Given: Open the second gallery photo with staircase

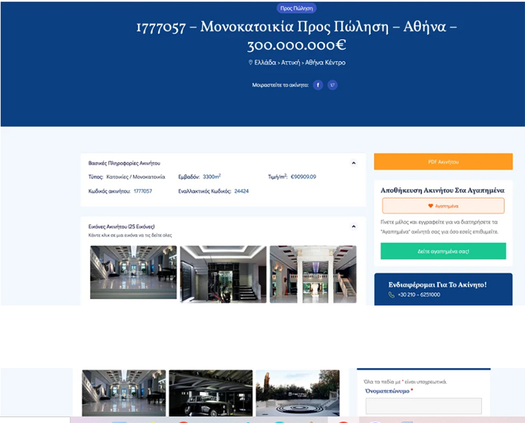Looking at the screenshot, I should [x=223, y=273].
